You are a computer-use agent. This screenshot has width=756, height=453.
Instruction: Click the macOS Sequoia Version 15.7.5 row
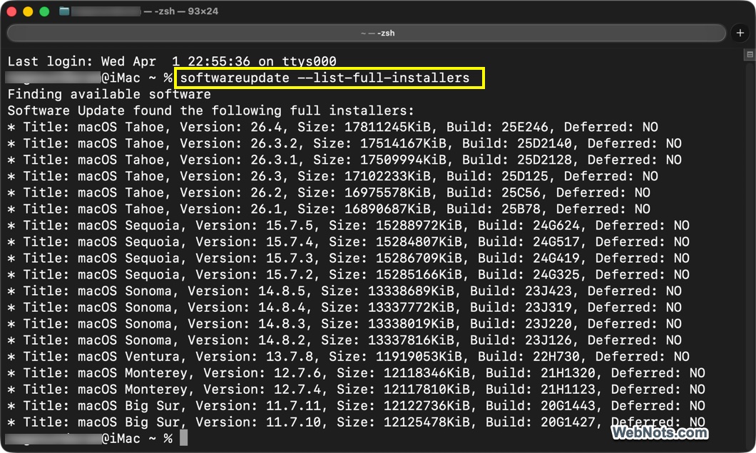348,225
